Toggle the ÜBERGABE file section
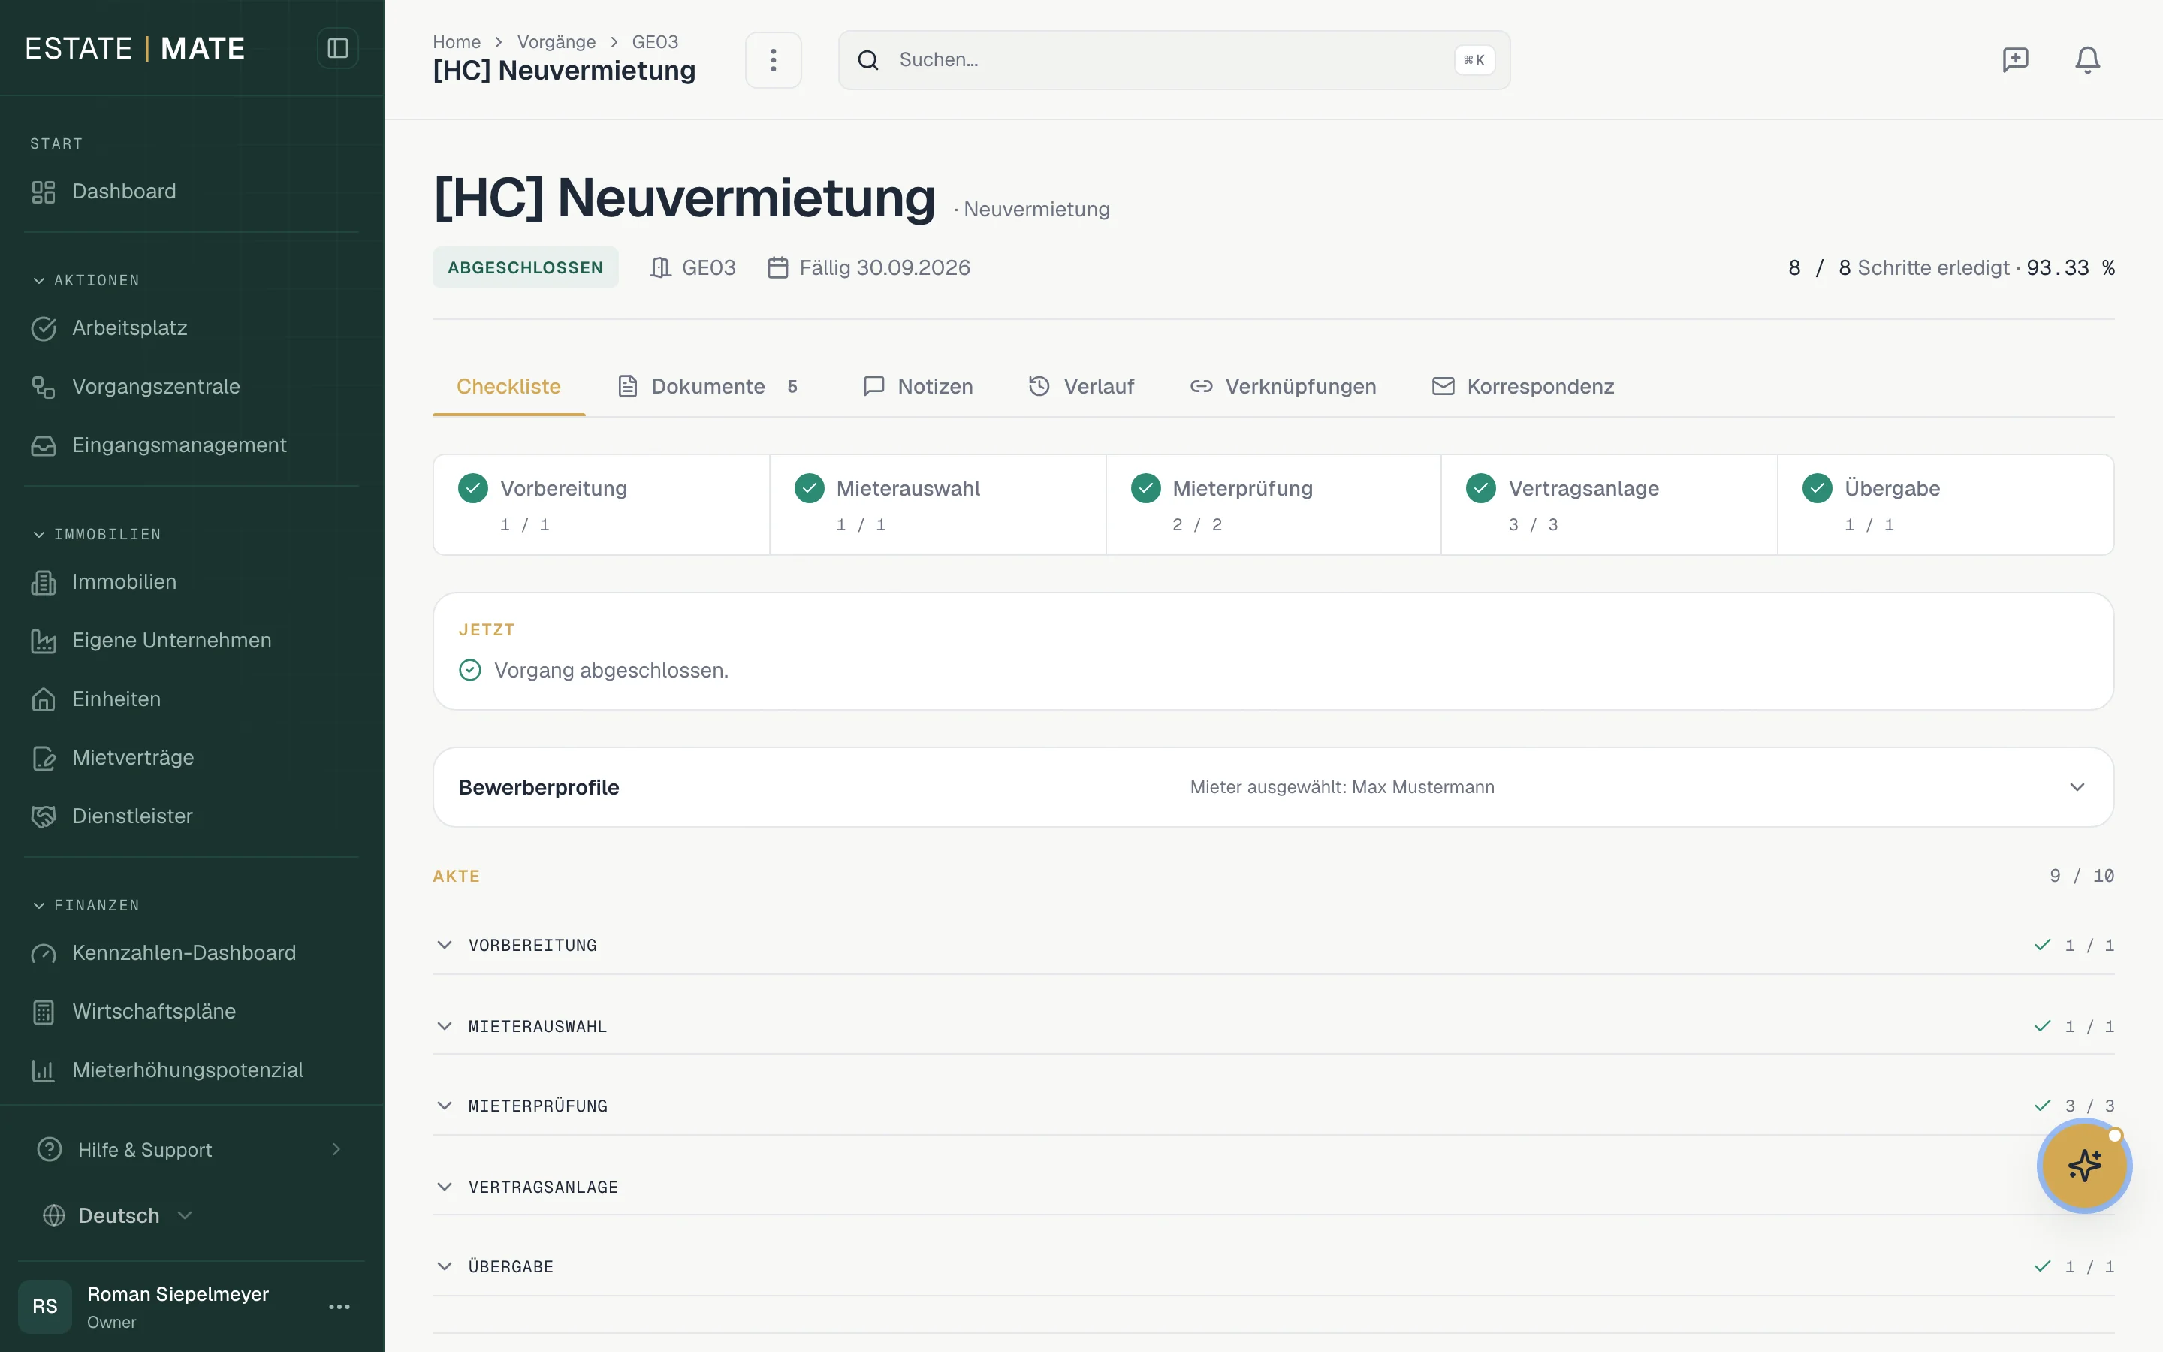 (x=1274, y=1267)
